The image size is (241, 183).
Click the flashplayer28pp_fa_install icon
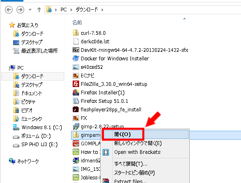pyautogui.click(x=76, y=110)
